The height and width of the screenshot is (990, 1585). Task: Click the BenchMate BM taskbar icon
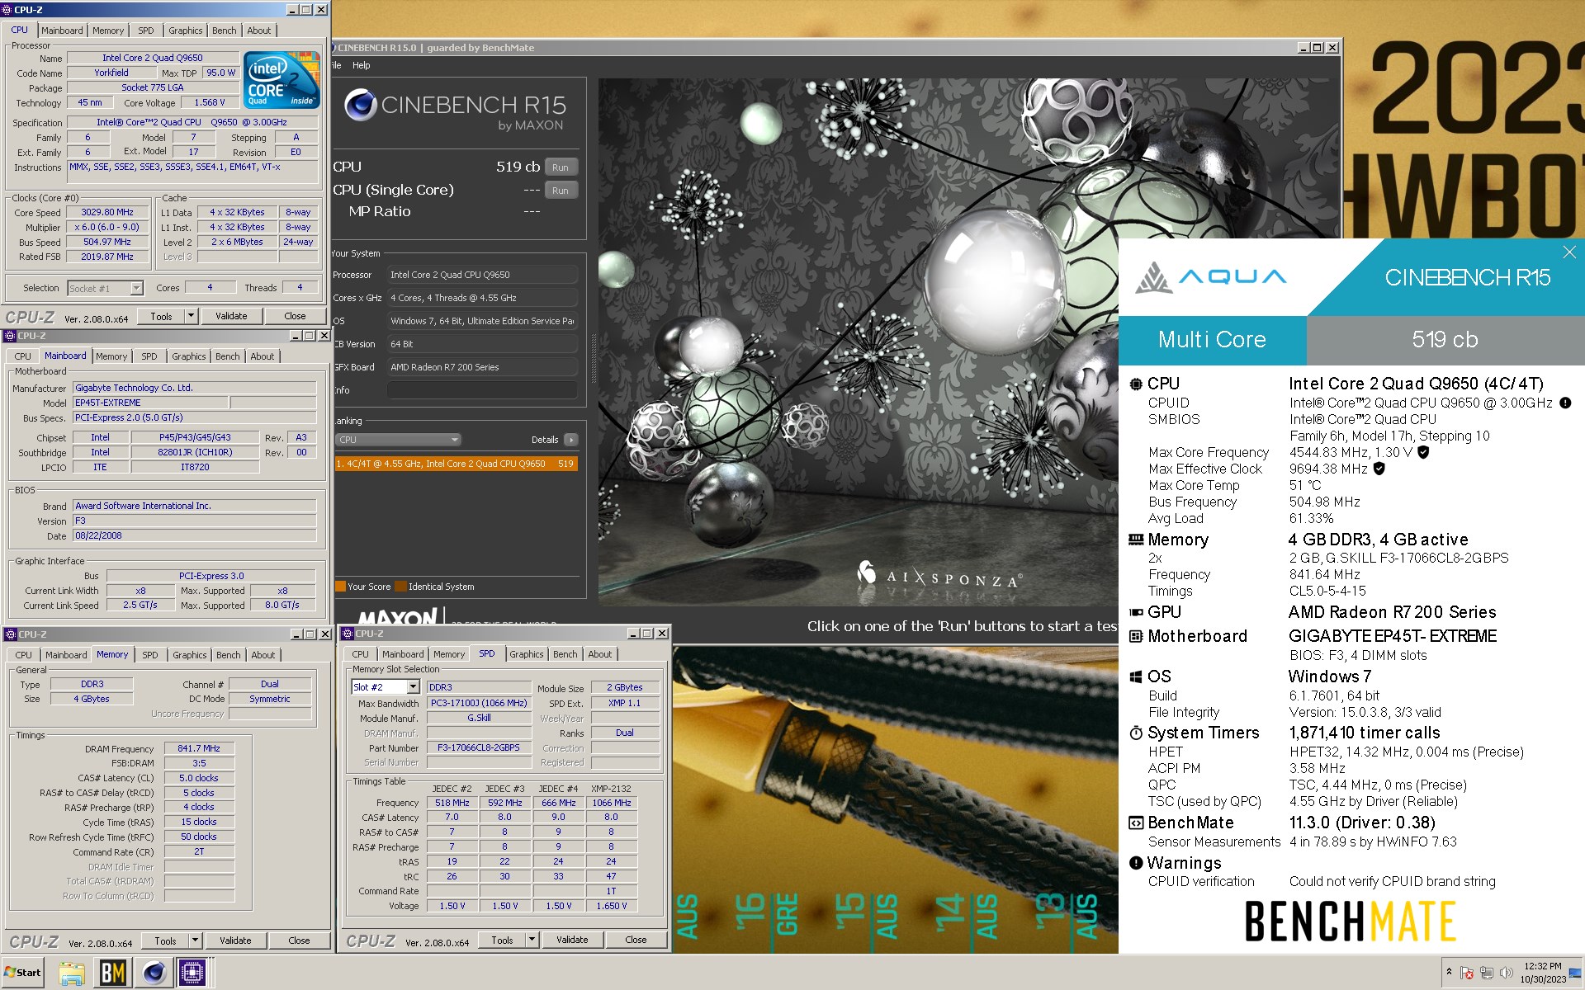tap(112, 973)
